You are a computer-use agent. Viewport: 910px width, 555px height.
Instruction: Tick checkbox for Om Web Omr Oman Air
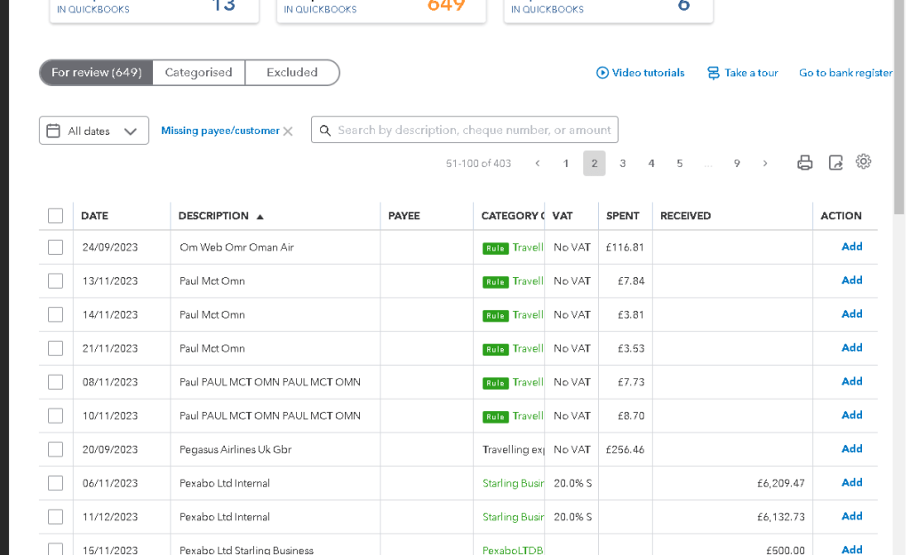coord(55,247)
